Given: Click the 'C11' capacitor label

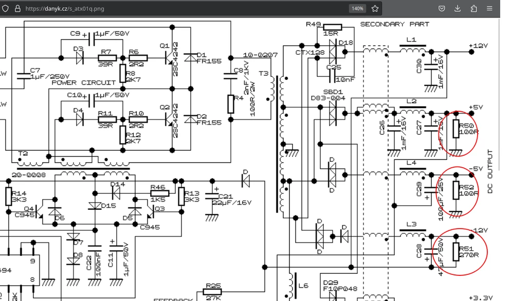Looking at the screenshot, I should click(111, 261).
